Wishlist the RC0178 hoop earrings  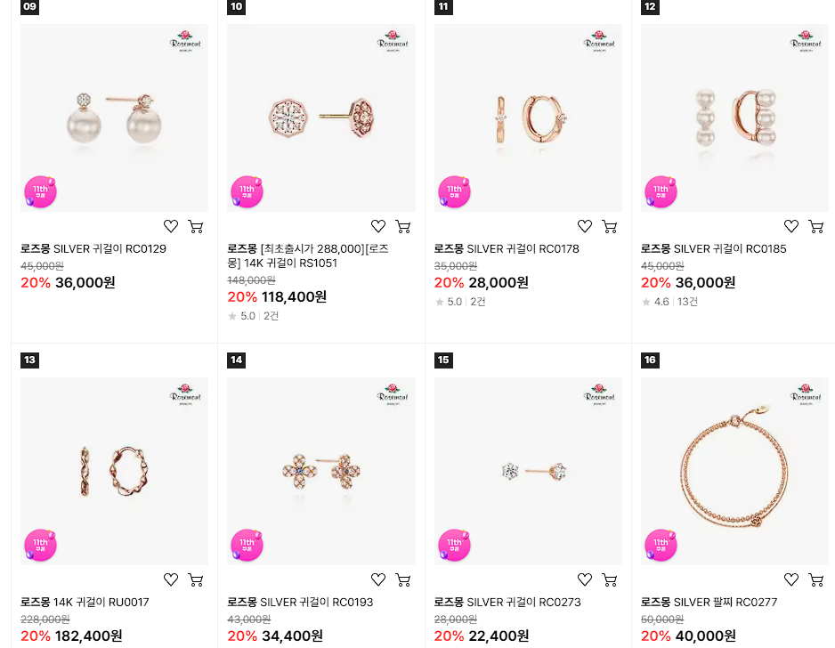coord(585,226)
